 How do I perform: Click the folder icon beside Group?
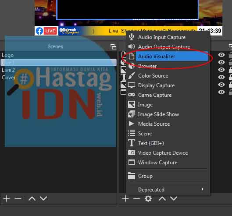tap(132, 176)
